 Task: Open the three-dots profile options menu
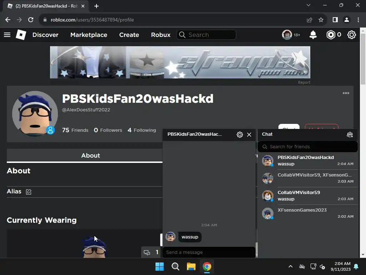click(x=346, y=93)
